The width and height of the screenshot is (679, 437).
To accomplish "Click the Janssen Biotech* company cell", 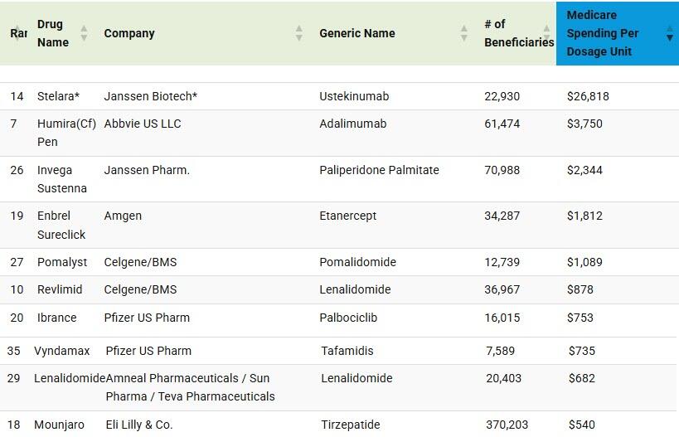I will point(151,96).
